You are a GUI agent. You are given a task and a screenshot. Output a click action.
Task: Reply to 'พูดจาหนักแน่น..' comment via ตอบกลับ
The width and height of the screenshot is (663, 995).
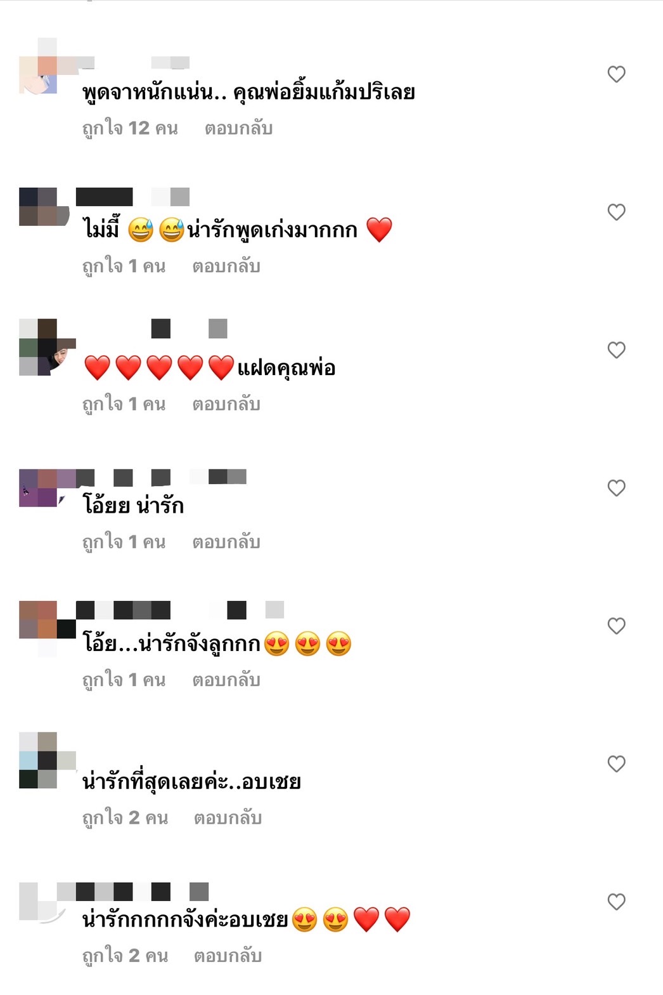(x=238, y=128)
